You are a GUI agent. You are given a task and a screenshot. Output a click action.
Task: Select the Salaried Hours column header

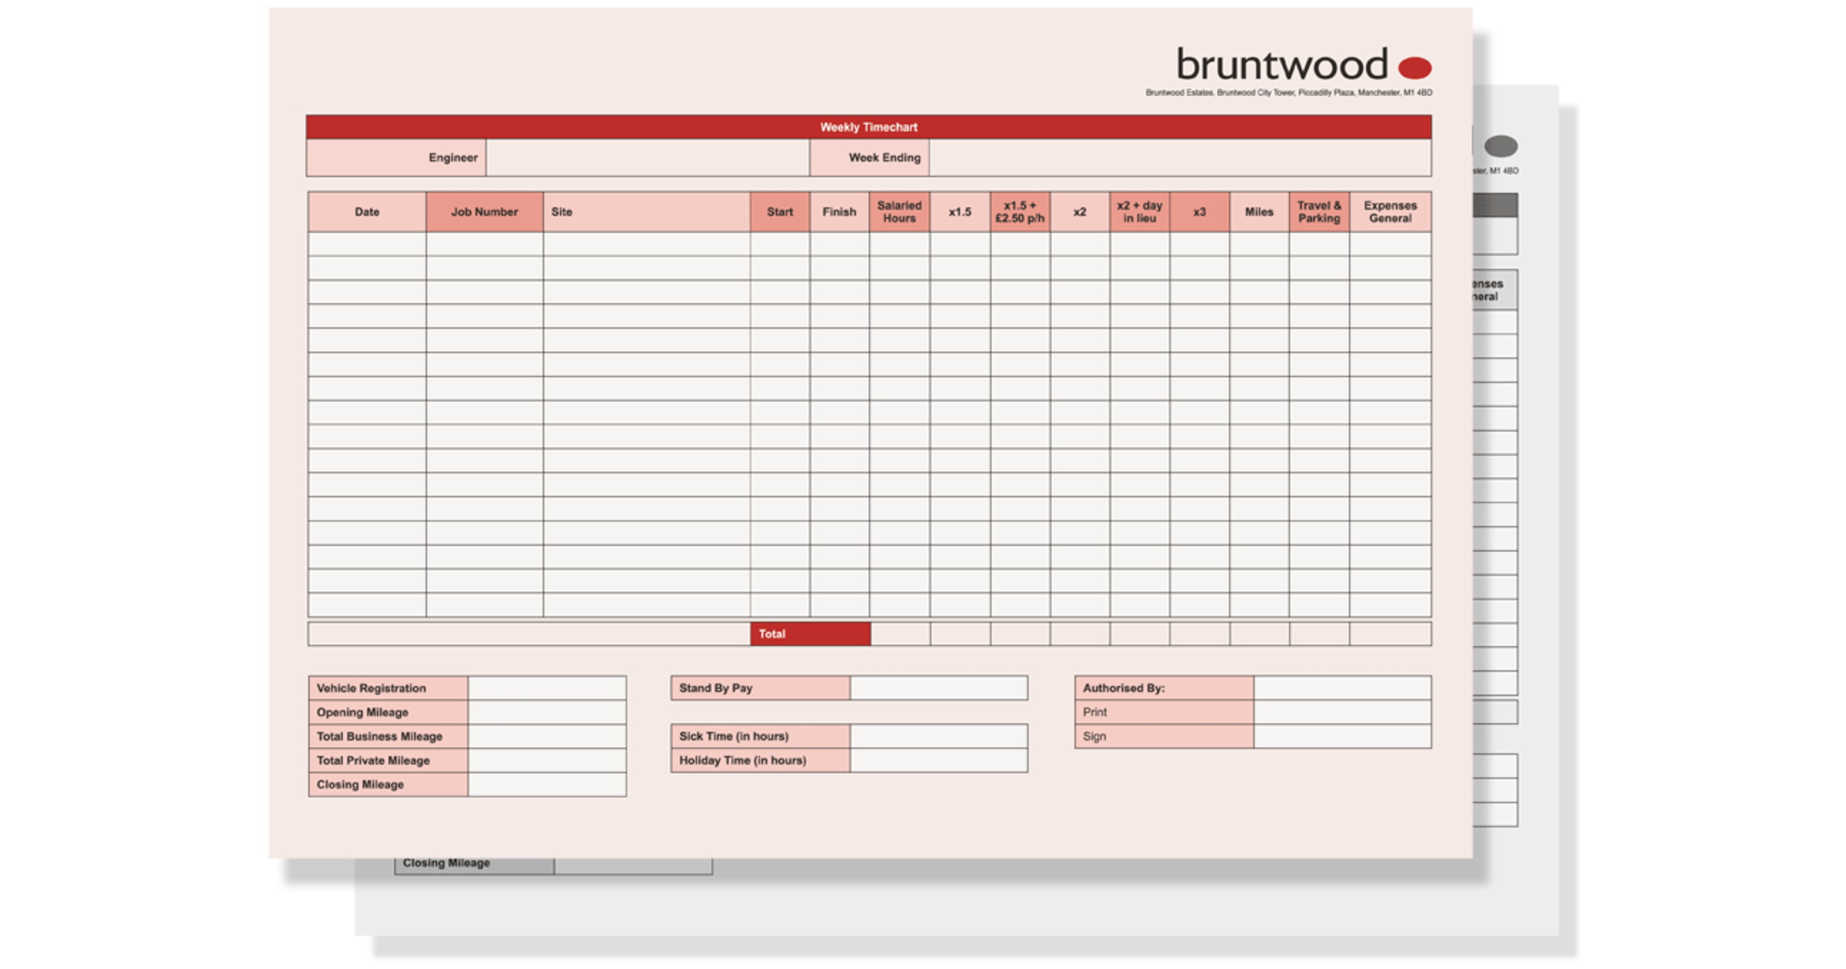point(898,211)
